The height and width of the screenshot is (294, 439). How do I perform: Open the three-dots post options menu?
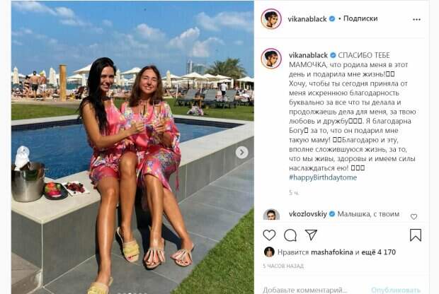click(x=416, y=19)
